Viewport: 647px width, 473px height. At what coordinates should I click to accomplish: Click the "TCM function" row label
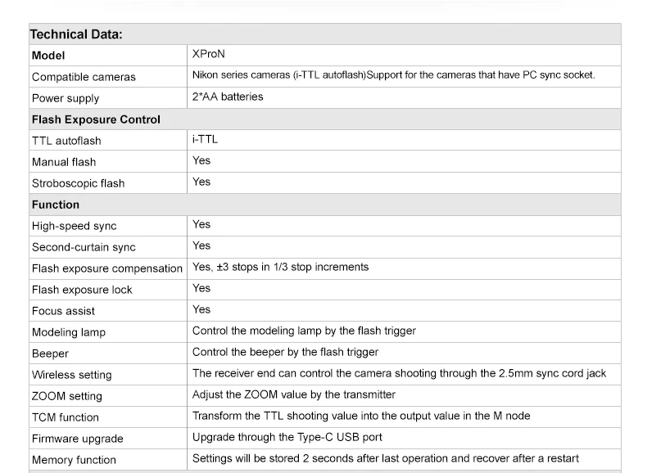click(66, 417)
